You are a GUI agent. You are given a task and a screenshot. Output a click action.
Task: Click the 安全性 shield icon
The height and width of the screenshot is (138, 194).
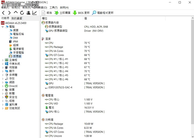pos(6,97)
